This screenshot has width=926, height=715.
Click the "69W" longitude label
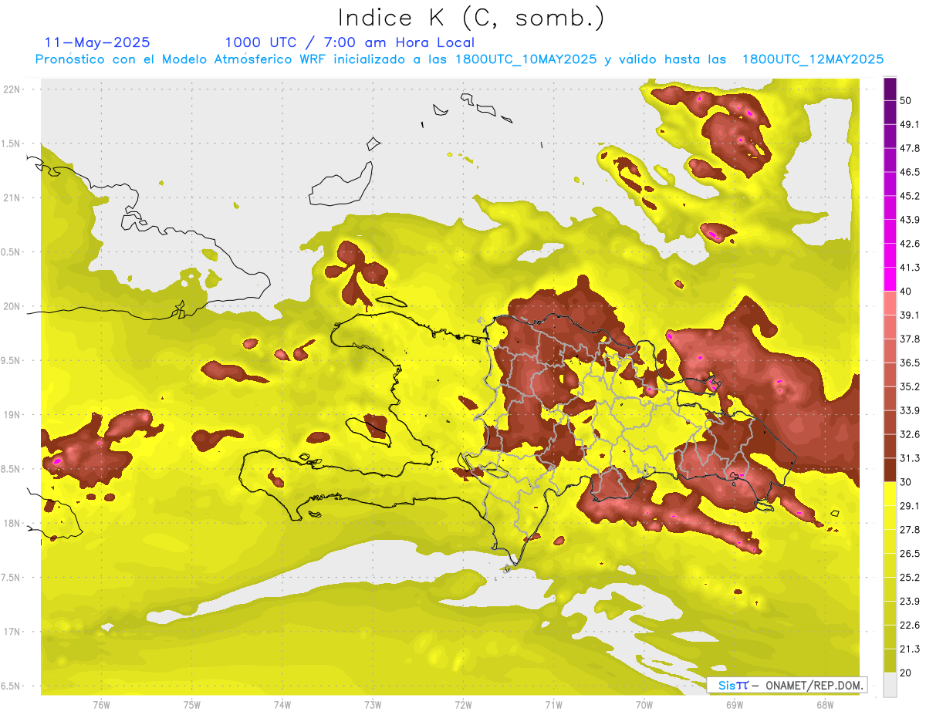tap(735, 704)
